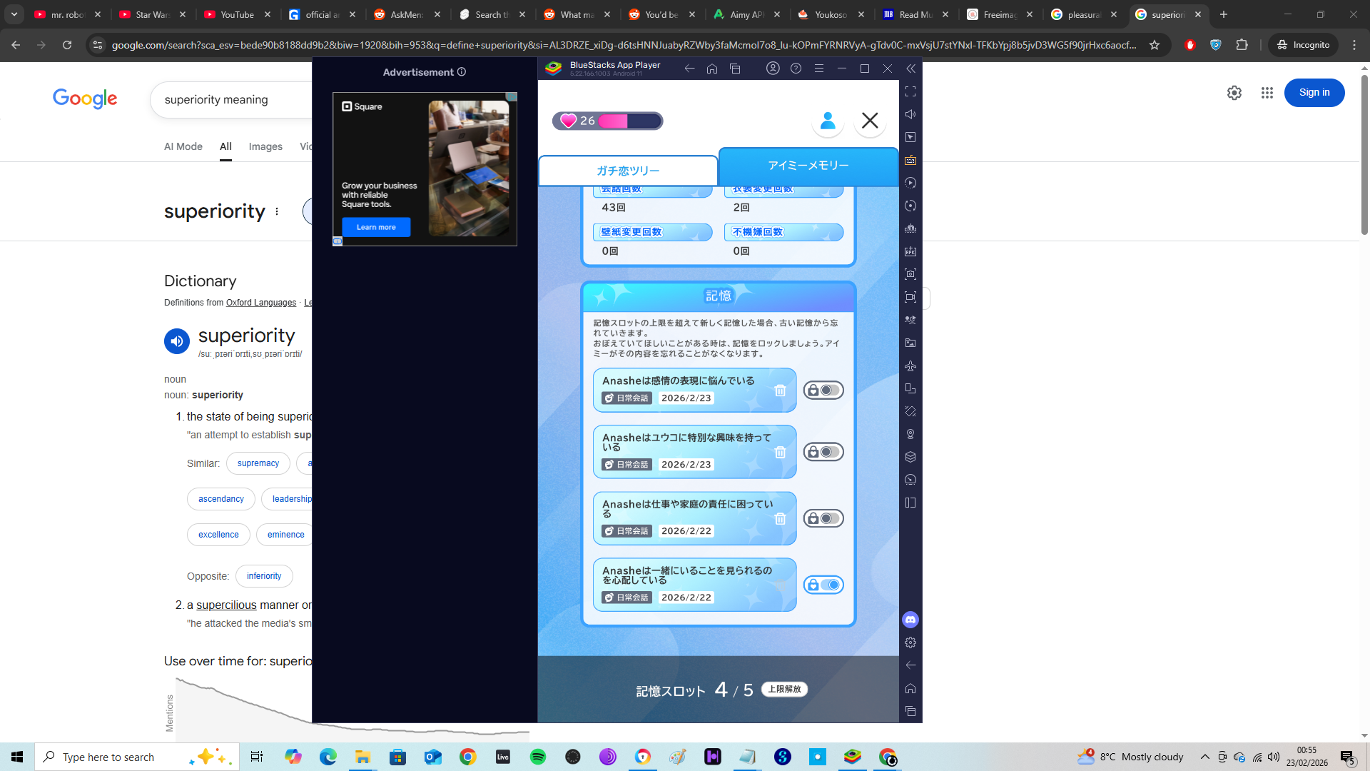The height and width of the screenshot is (771, 1370).
Task: Open the blue user profile icon in game
Action: tap(828, 121)
